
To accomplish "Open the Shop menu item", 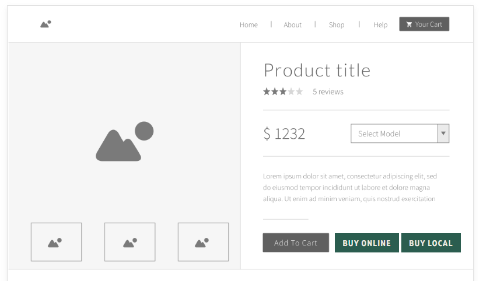I will [337, 24].
